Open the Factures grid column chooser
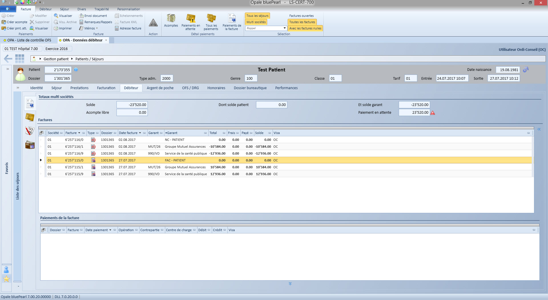 (41, 133)
